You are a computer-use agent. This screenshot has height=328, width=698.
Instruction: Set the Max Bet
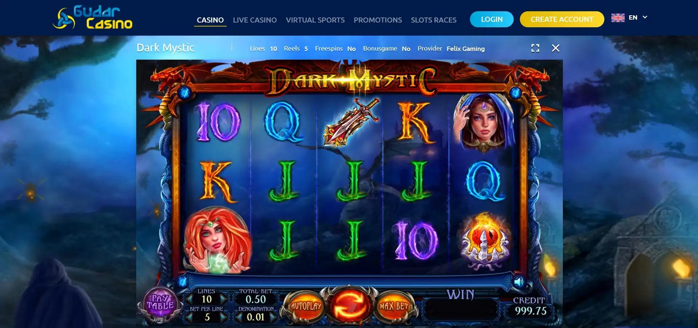[394, 307]
